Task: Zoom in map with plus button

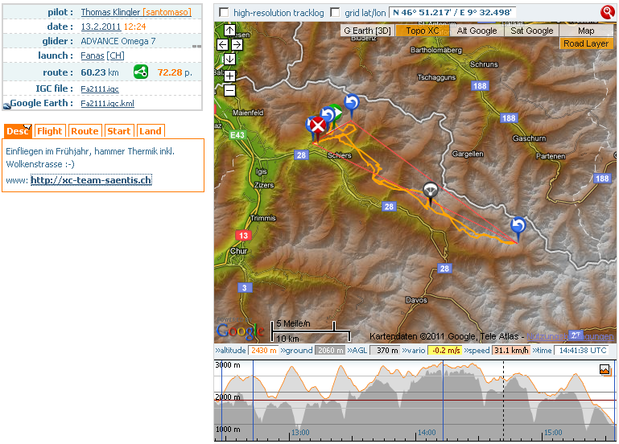Action: point(229,76)
